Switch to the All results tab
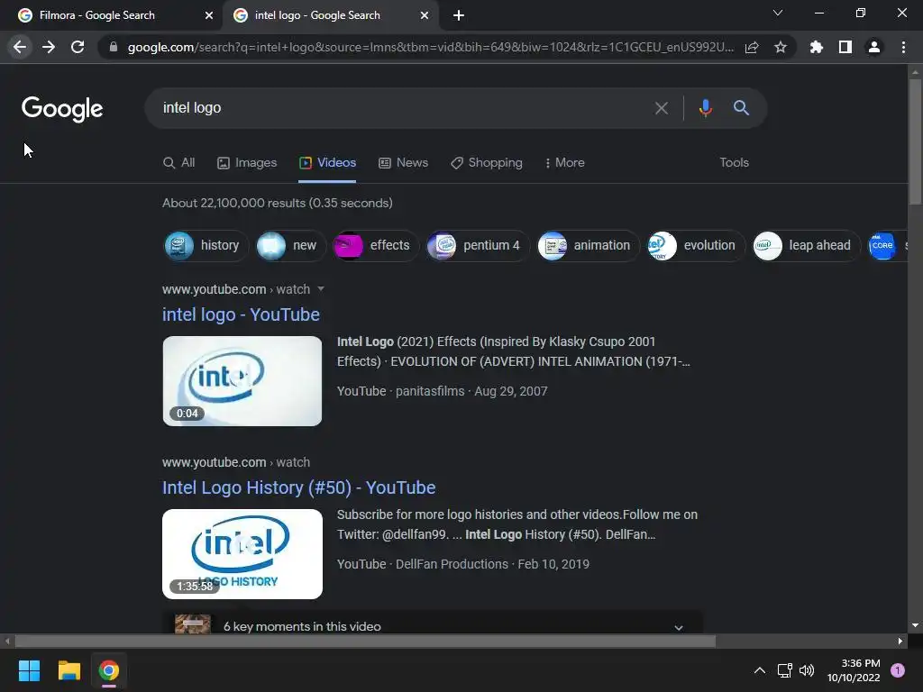Viewport: 923px width, 692px height. click(179, 163)
